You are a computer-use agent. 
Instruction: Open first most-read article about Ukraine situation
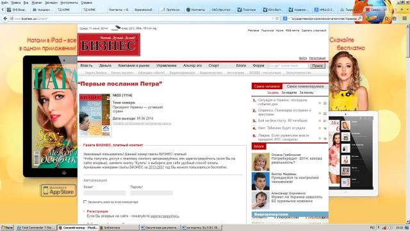pyautogui.click(x=283, y=102)
